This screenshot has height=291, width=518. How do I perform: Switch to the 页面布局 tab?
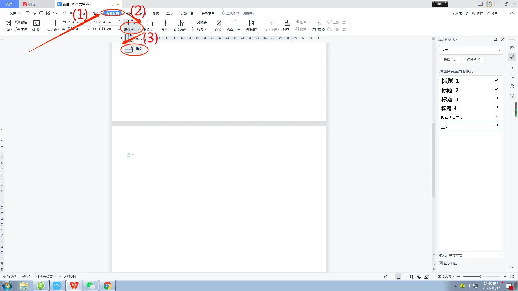[113, 13]
